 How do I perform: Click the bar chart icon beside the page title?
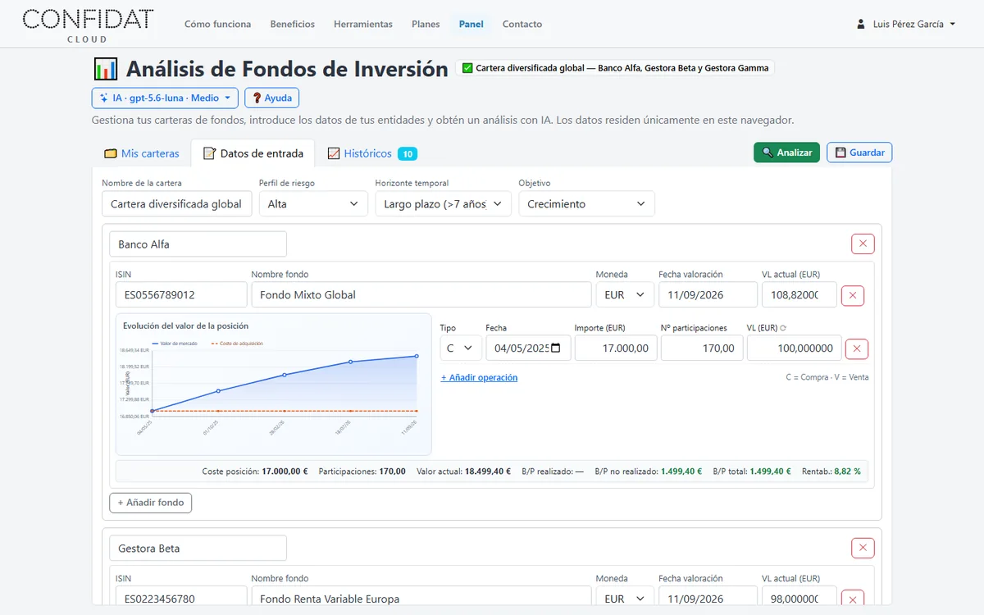pos(106,69)
